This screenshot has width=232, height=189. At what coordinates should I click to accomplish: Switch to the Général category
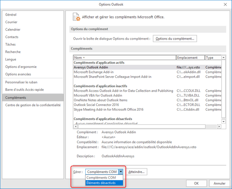[11, 15]
